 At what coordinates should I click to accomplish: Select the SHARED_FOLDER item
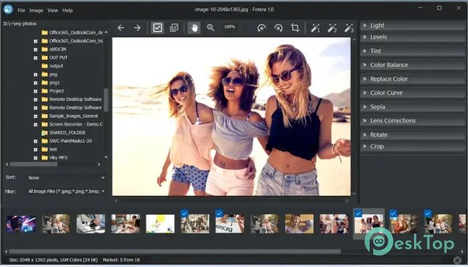click(67, 133)
